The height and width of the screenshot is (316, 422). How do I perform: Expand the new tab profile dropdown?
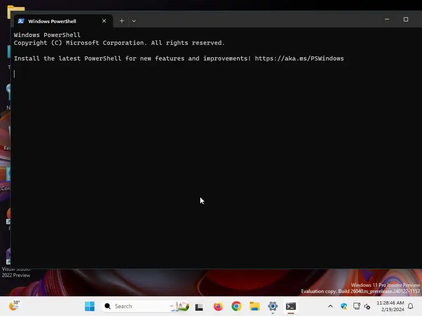tap(134, 21)
